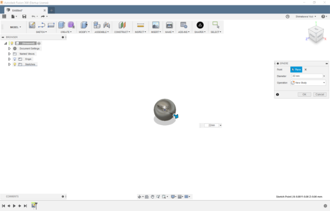Start the Create Sketch tool
Screen dimensions: 330x211
[32, 25]
